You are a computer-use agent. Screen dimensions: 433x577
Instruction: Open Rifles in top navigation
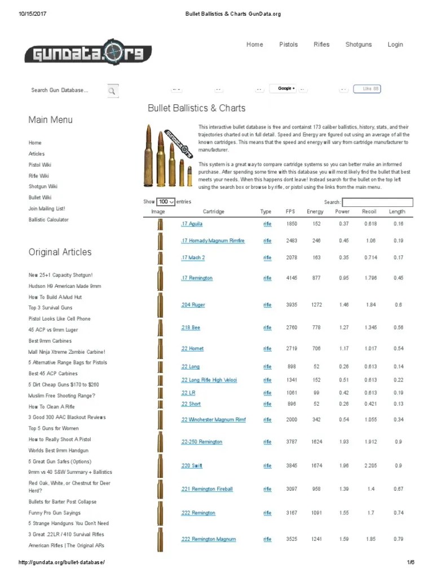[x=321, y=45]
